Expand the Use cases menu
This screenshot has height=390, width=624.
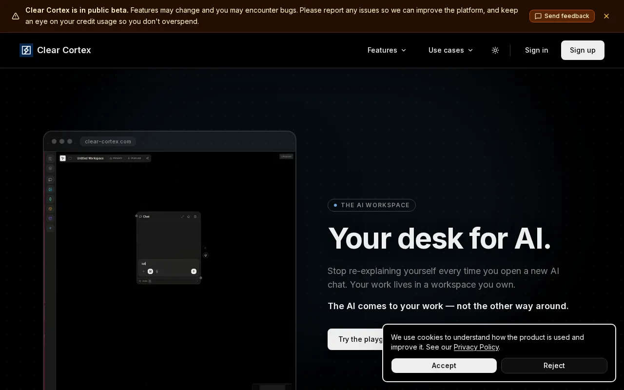451,50
